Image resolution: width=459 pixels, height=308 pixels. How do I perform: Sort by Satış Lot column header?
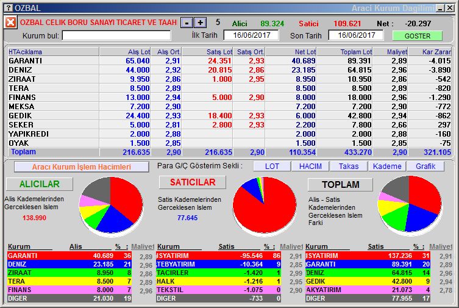tap(207, 52)
